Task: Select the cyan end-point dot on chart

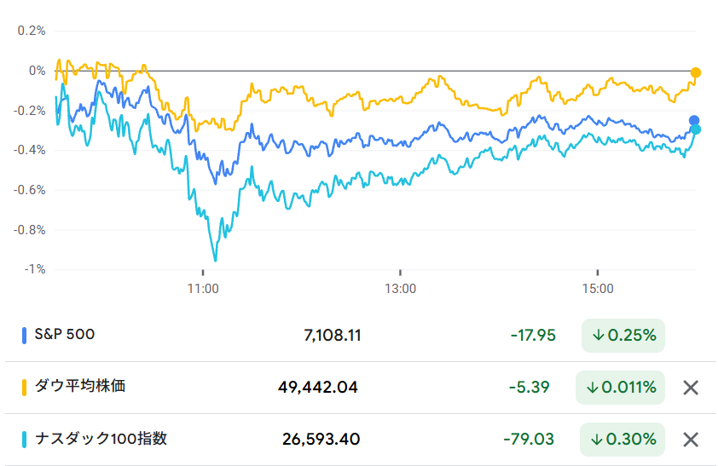Action: pyautogui.click(x=696, y=129)
